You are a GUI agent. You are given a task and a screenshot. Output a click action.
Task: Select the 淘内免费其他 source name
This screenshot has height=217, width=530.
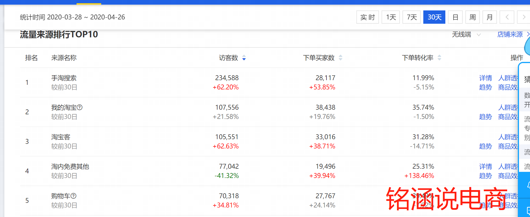[70, 166]
